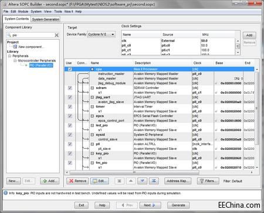Click the vertical scrollbar of module table
The width and height of the screenshot is (264, 213).
coord(256,108)
